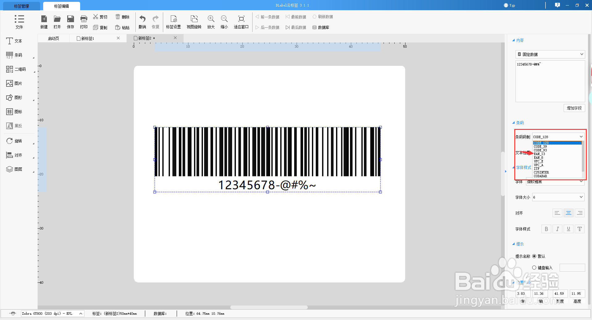Open the 条码码制 CODE_128 combo box

pyautogui.click(x=558, y=137)
